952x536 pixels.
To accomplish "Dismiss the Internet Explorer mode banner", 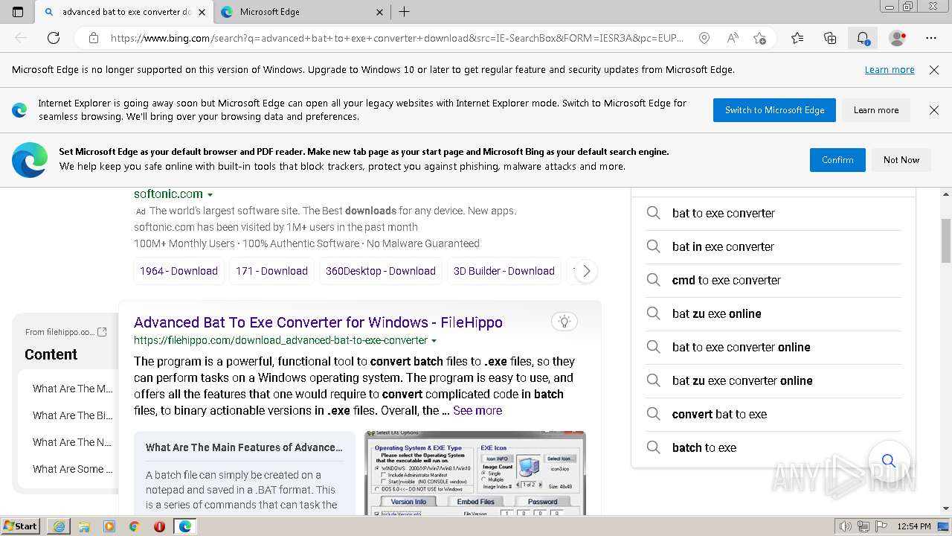I will coord(934,110).
